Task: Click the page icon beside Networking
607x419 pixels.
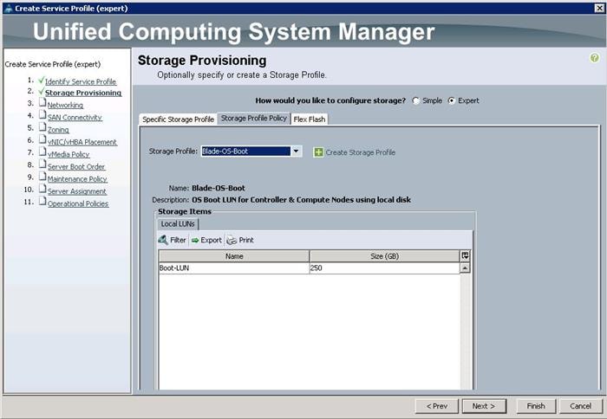Action: click(42, 103)
